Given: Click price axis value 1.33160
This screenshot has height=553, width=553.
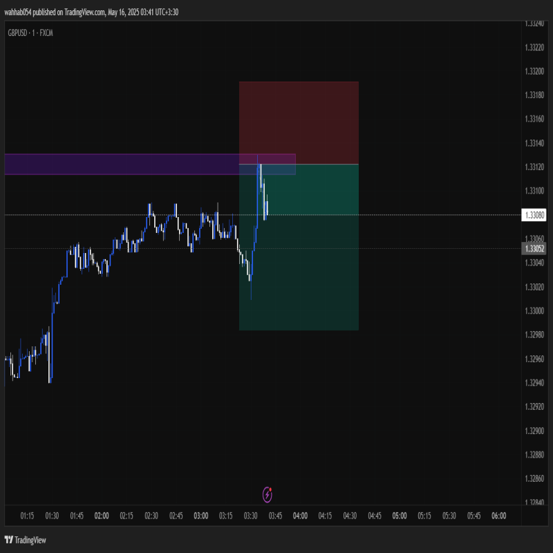Looking at the screenshot, I should 534,119.
